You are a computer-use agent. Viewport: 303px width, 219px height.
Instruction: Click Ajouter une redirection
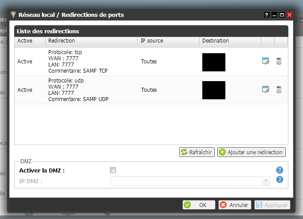(x=251, y=152)
